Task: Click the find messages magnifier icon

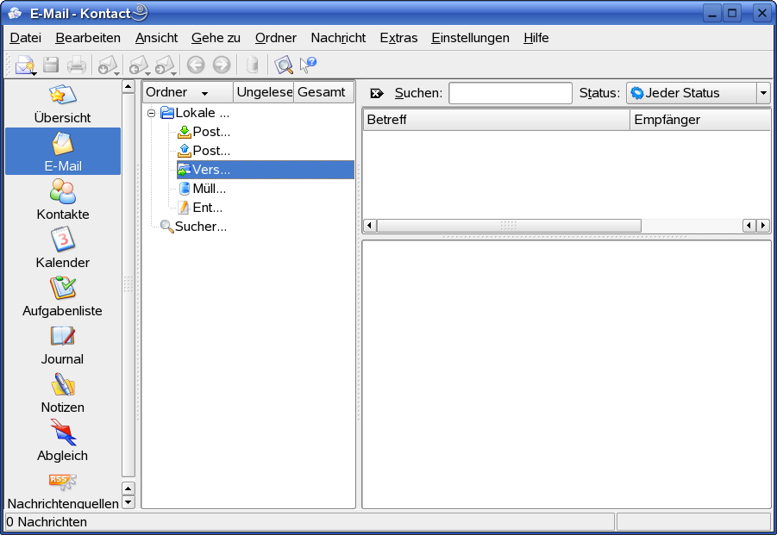Action: coord(283,65)
